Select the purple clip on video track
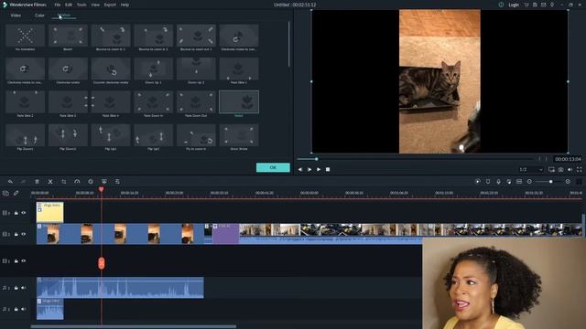Viewport: 586px width, 329px height. [226, 234]
